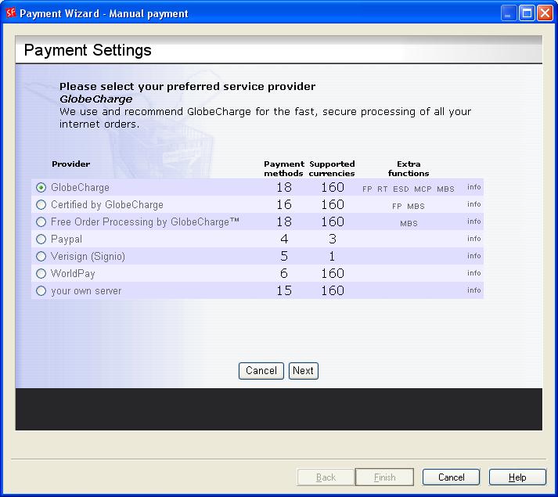Viewport: 558px width, 497px height.
Task: Choose the WorldPay radio option
Action: [x=41, y=274]
